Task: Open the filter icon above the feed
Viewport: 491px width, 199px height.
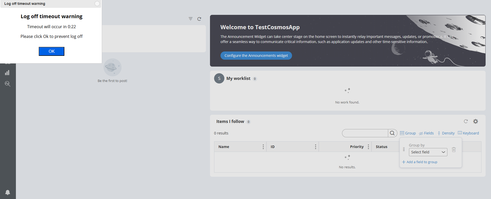Action: 191,19
